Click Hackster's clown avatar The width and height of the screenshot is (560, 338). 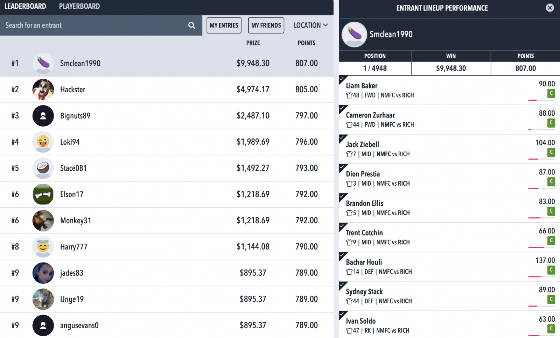pyautogui.click(x=43, y=89)
